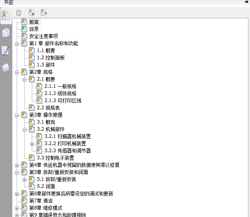The width and height of the screenshot is (250, 217).
Task: Expand the 第8章 维修模式 node
Action: pyautogui.click(x=17, y=208)
